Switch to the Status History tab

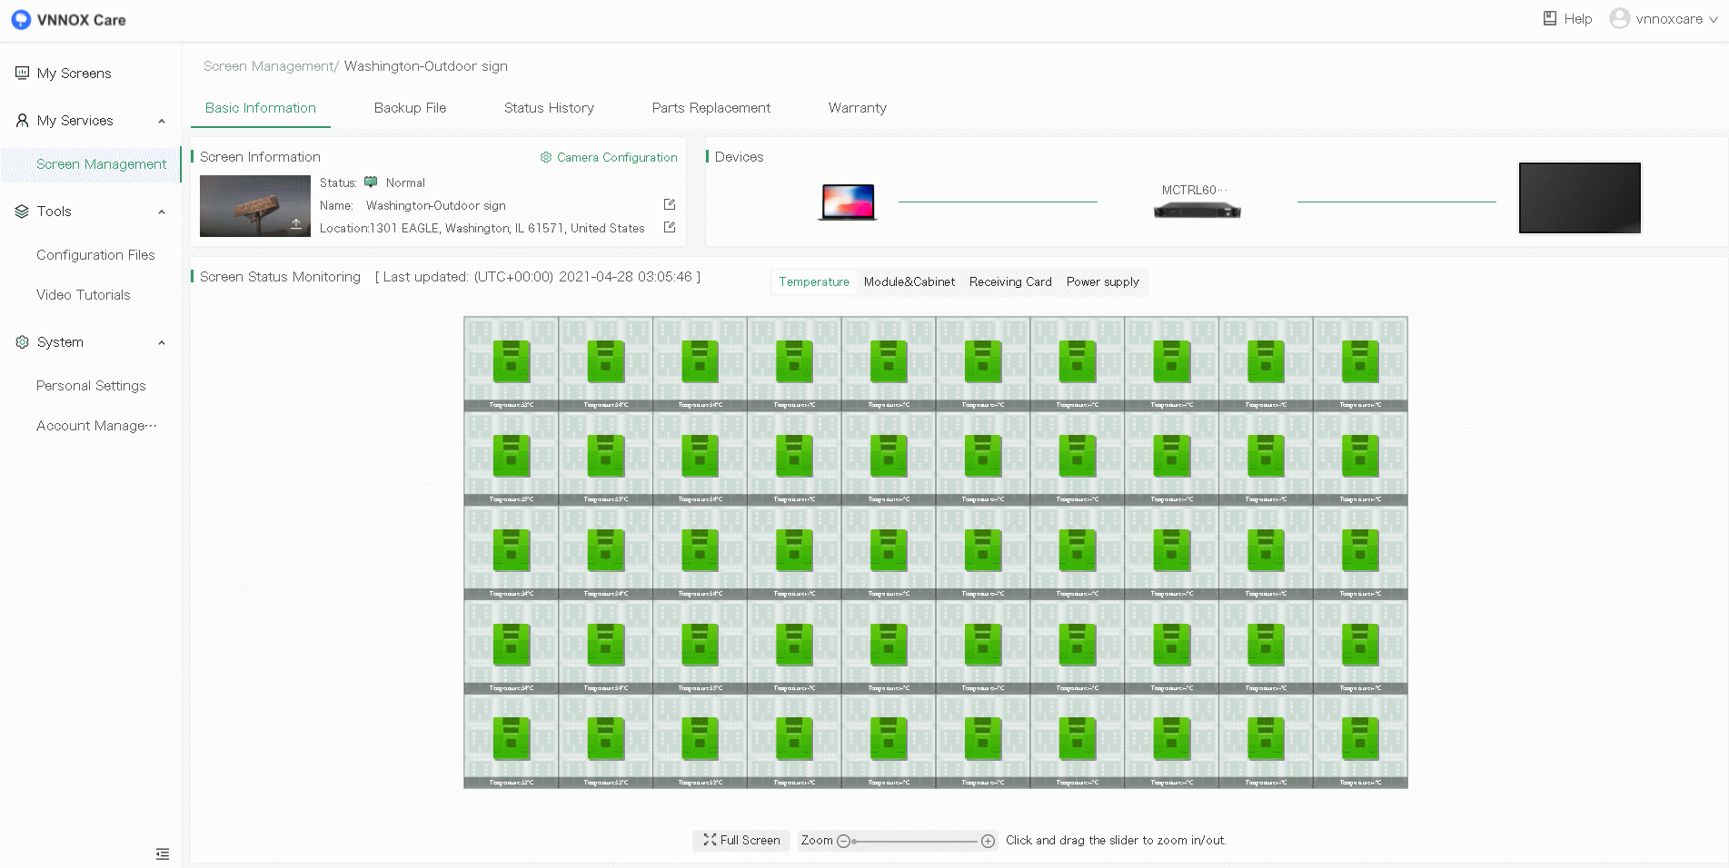pos(549,108)
